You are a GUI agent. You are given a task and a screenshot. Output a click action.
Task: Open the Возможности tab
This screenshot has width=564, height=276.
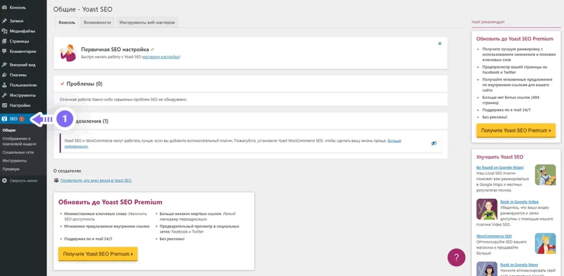click(97, 22)
